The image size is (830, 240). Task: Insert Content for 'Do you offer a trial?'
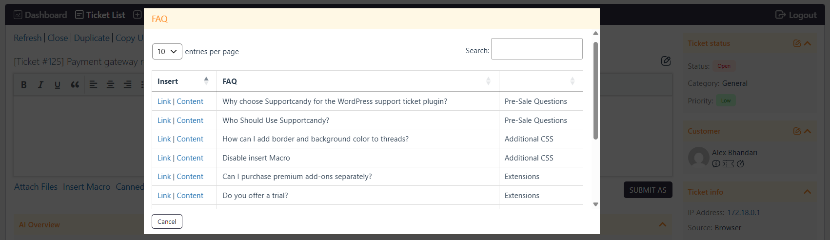point(190,196)
